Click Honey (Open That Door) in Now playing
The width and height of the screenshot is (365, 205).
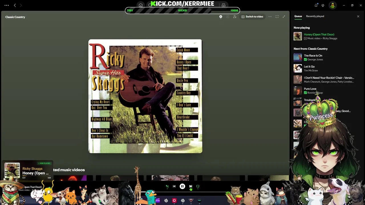coord(319,34)
